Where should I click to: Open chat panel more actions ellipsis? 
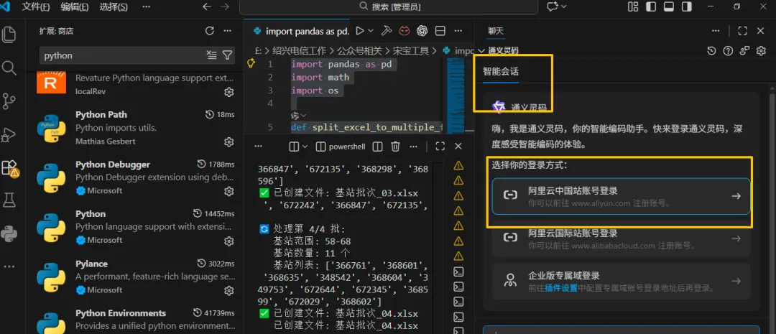(x=716, y=31)
